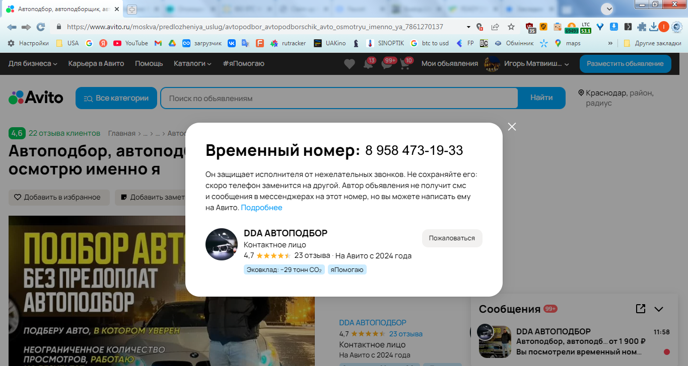The width and height of the screenshot is (688, 366).
Task: Open SINOPTIK bookmark
Action: [385, 43]
